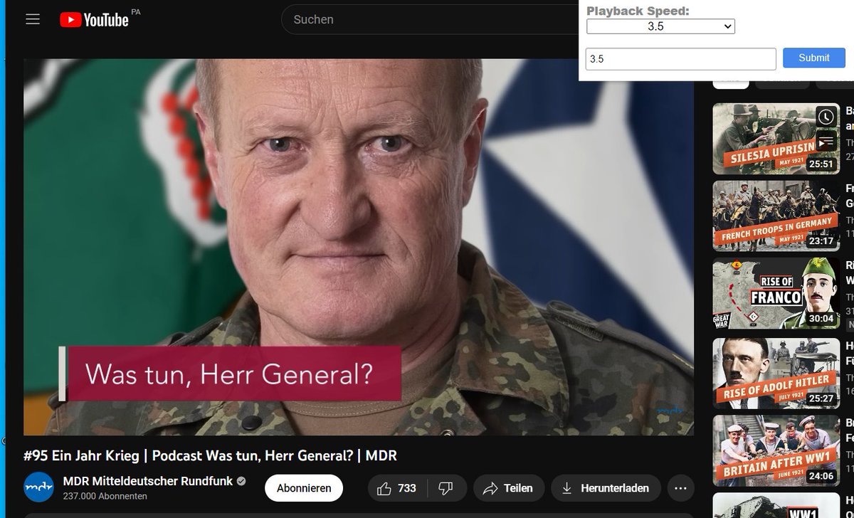The width and height of the screenshot is (854, 518).
Task: Open the Britain After WW1 video thumbnail
Action: point(776,450)
